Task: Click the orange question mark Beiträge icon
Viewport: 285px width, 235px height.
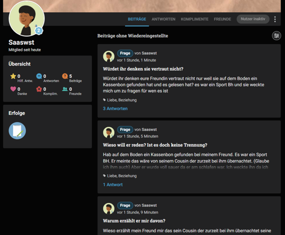Action: [x=65, y=76]
